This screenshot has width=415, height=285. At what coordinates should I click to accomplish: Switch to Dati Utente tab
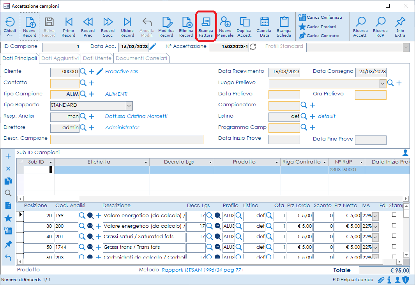(97, 58)
